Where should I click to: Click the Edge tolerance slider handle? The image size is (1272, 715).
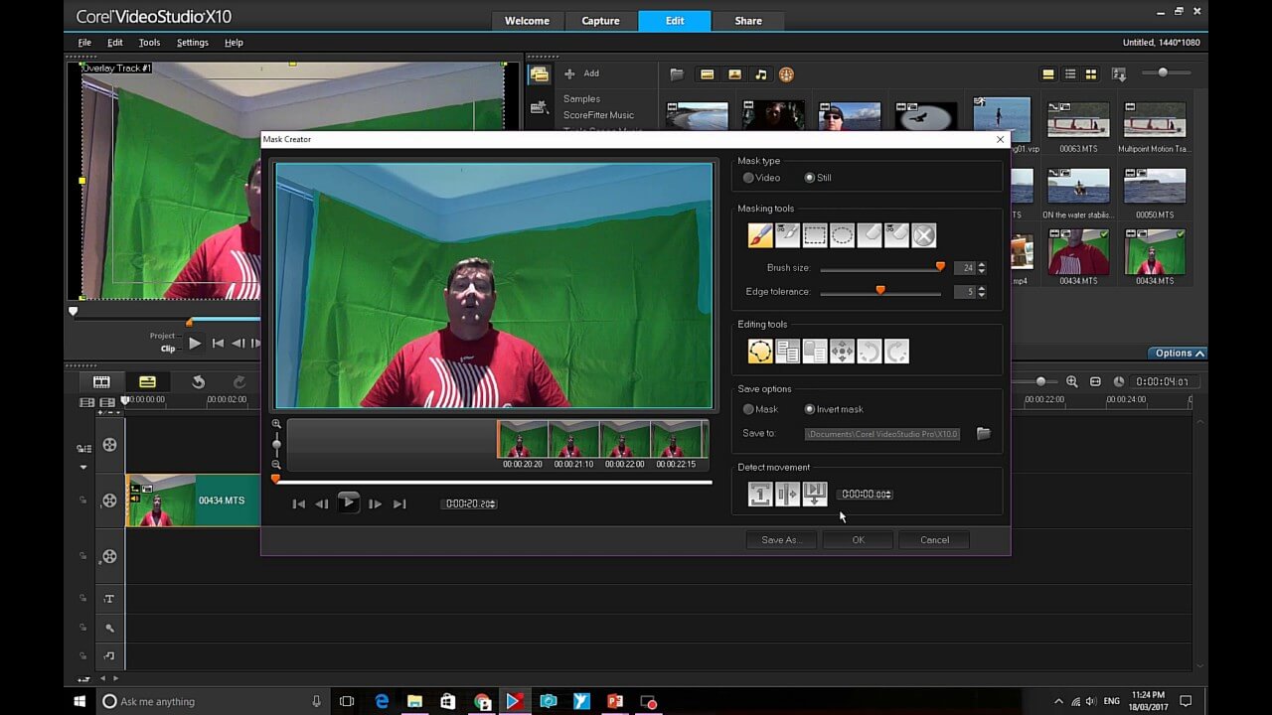pyautogui.click(x=880, y=291)
